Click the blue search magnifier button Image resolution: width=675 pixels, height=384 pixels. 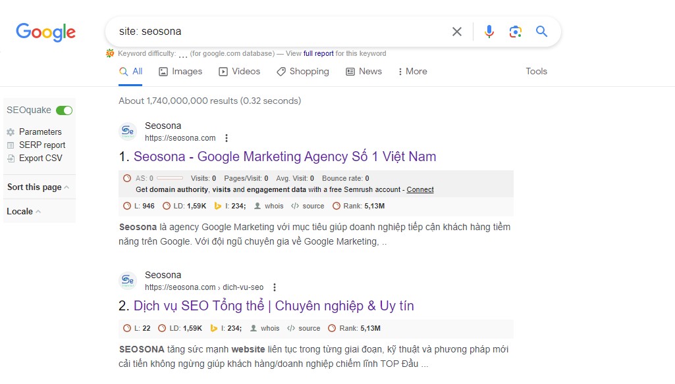(x=541, y=32)
